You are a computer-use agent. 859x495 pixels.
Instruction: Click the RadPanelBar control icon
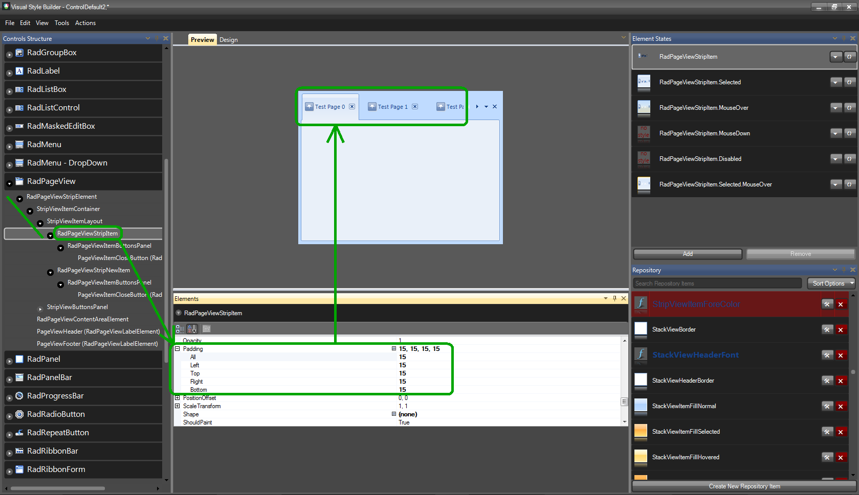(19, 378)
